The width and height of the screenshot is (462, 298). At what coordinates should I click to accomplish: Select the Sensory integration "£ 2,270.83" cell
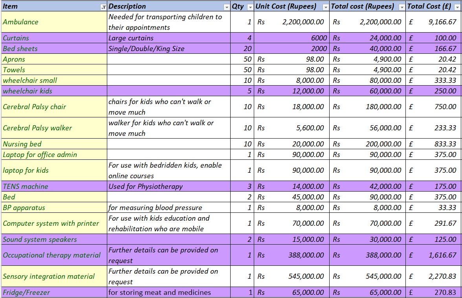point(433,276)
